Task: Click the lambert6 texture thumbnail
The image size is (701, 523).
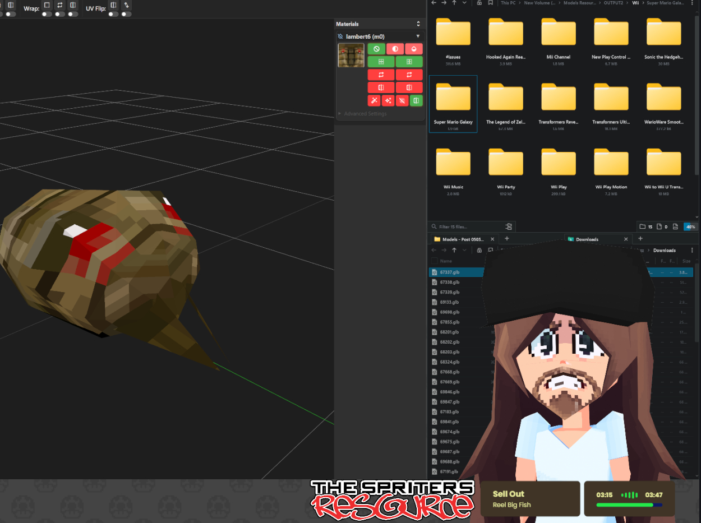Action: [x=351, y=55]
